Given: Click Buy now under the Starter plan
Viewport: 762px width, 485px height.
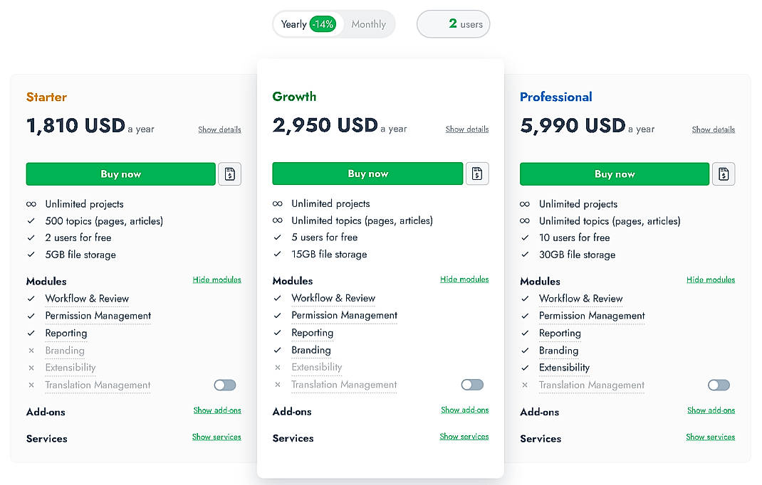Looking at the screenshot, I should tap(120, 174).
